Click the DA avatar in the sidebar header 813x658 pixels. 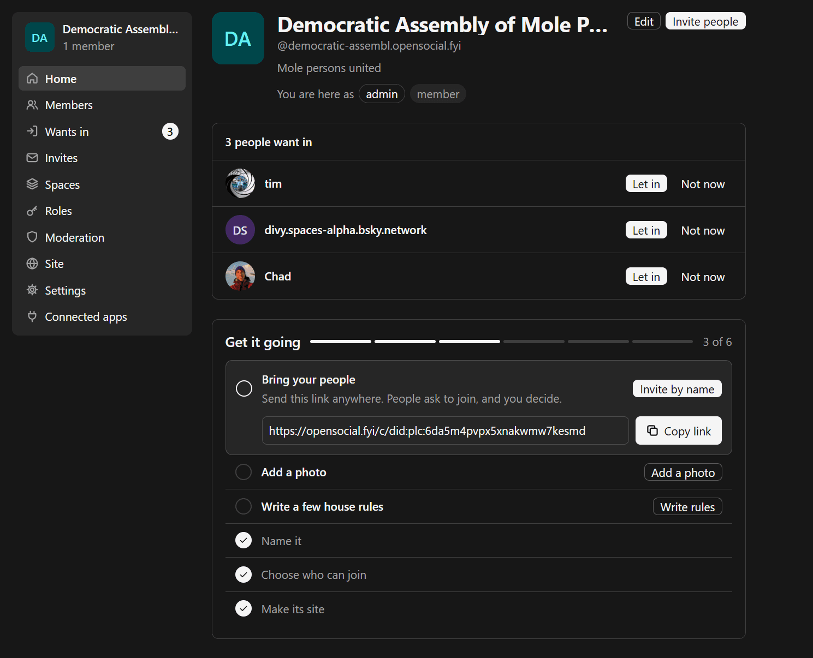40,38
